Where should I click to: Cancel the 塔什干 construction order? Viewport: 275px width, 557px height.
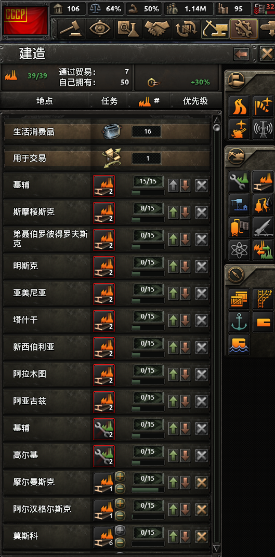(x=202, y=321)
